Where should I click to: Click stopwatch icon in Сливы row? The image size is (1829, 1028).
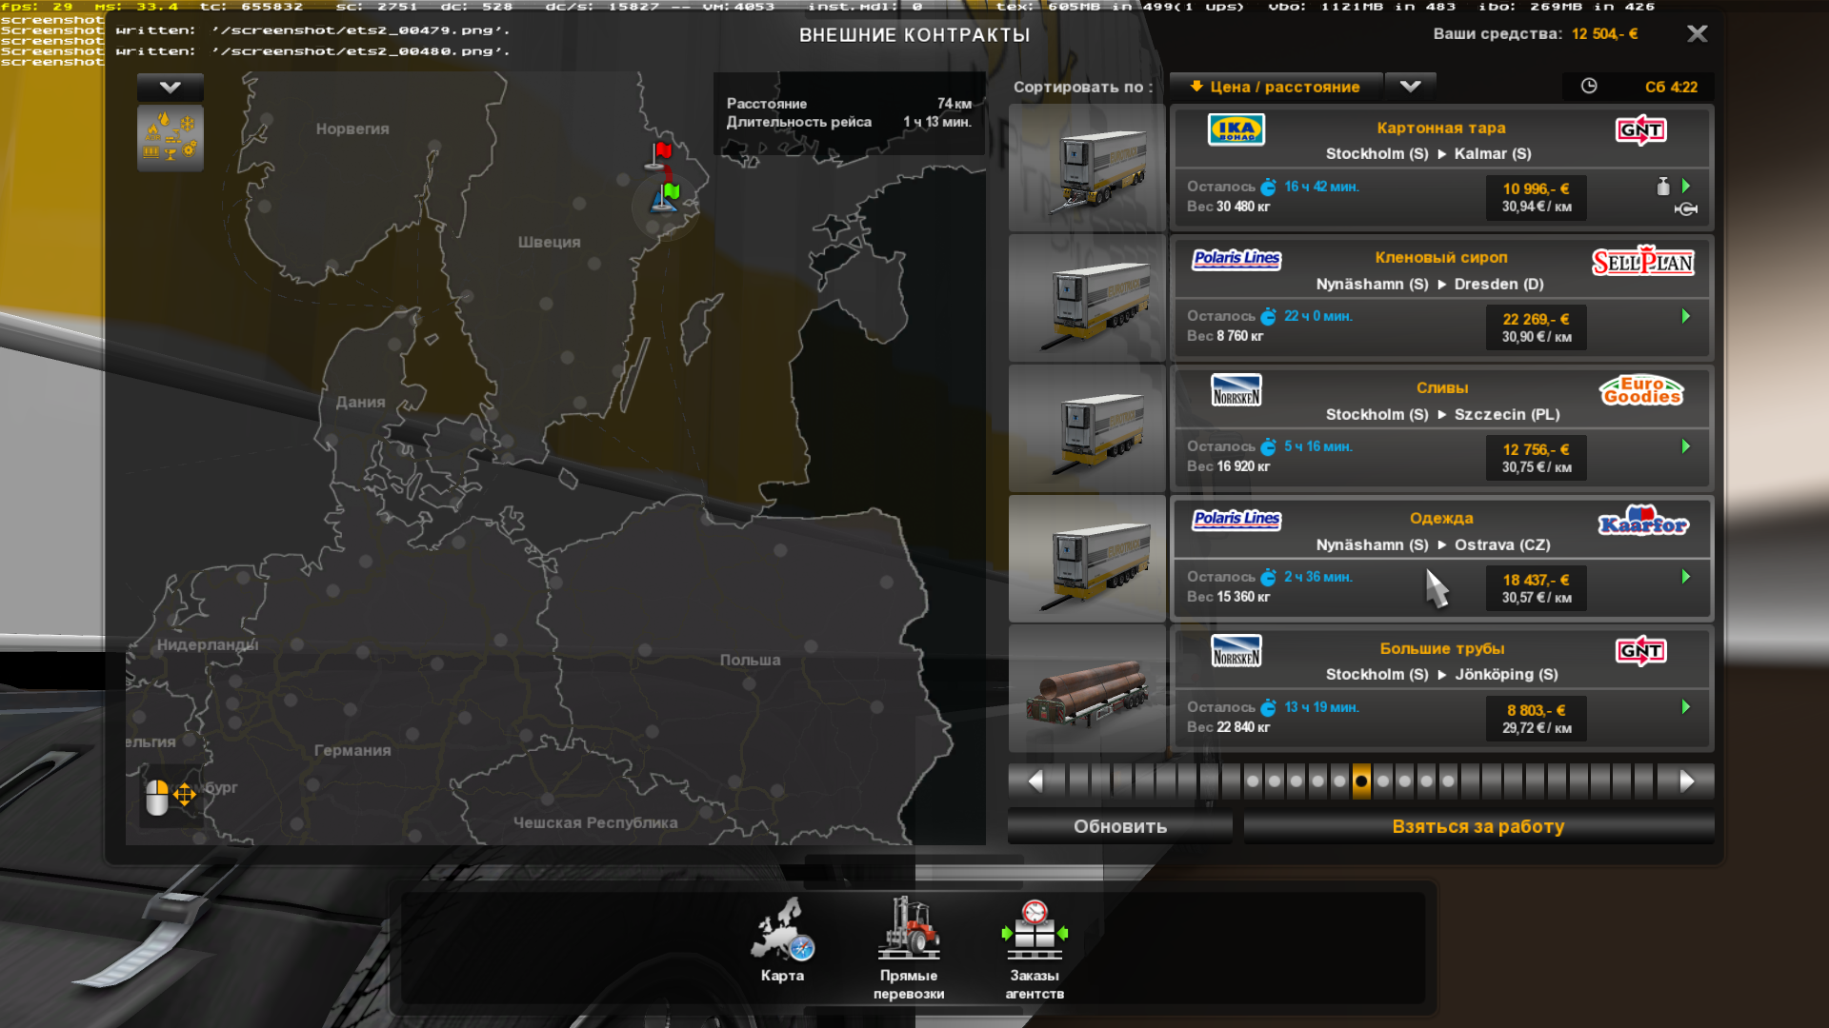coord(1269,446)
